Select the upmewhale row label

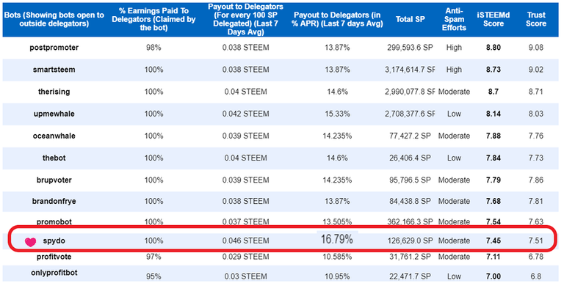coord(54,114)
